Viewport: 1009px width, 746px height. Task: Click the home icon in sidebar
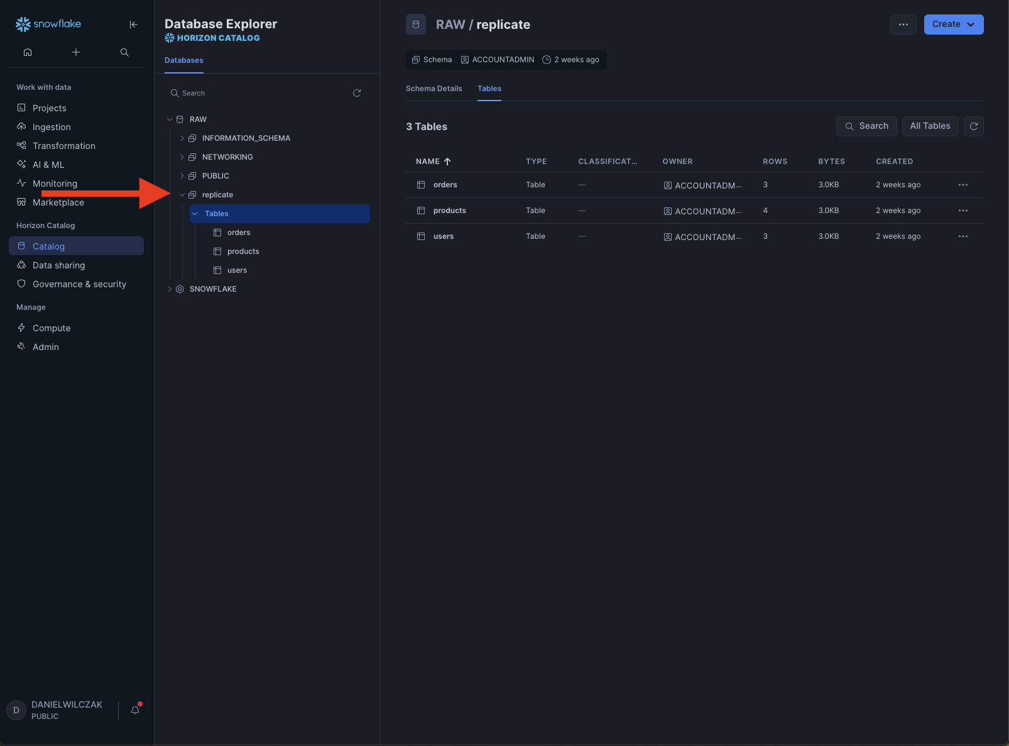pyautogui.click(x=28, y=52)
